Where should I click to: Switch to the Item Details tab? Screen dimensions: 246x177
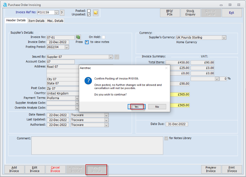(x=36, y=21)
